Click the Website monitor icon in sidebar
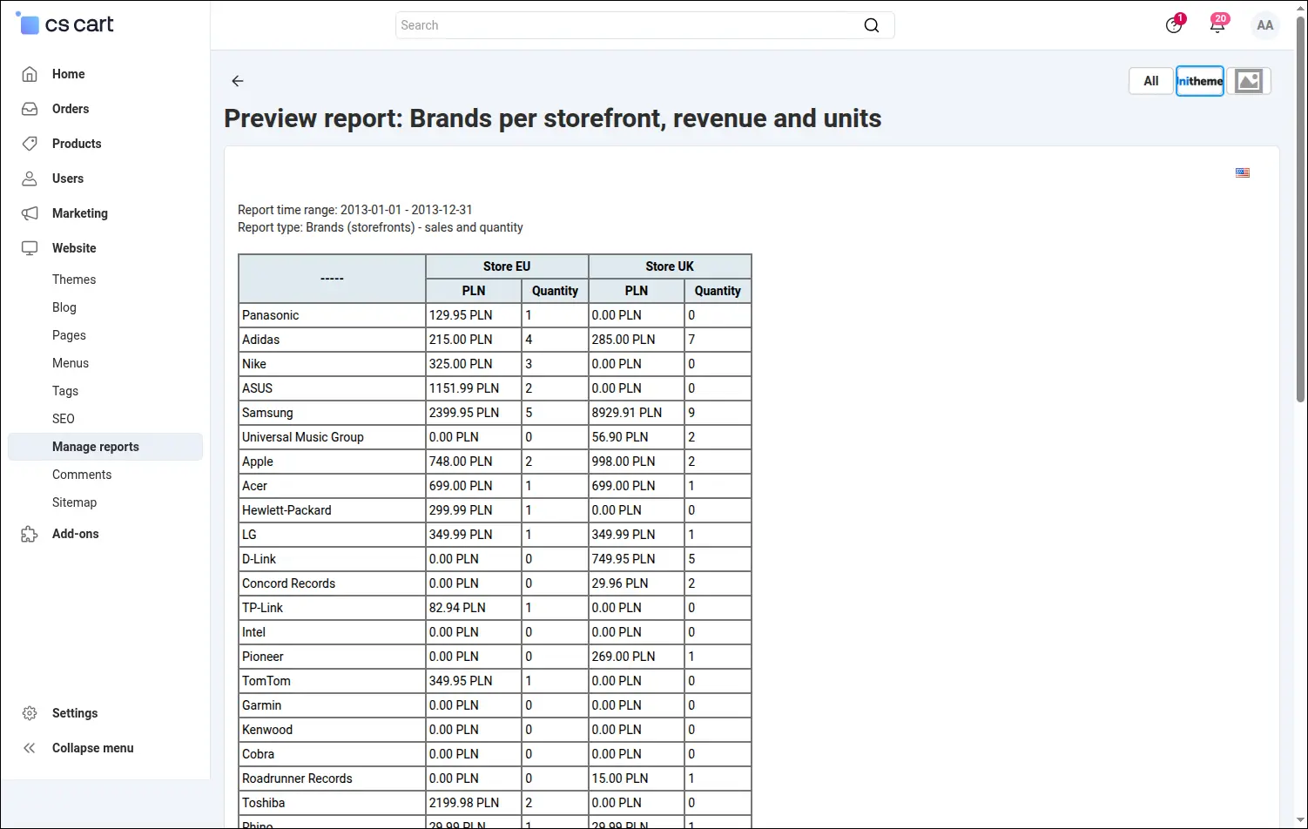The height and width of the screenshot is (829, 1308). coord(30,248)
